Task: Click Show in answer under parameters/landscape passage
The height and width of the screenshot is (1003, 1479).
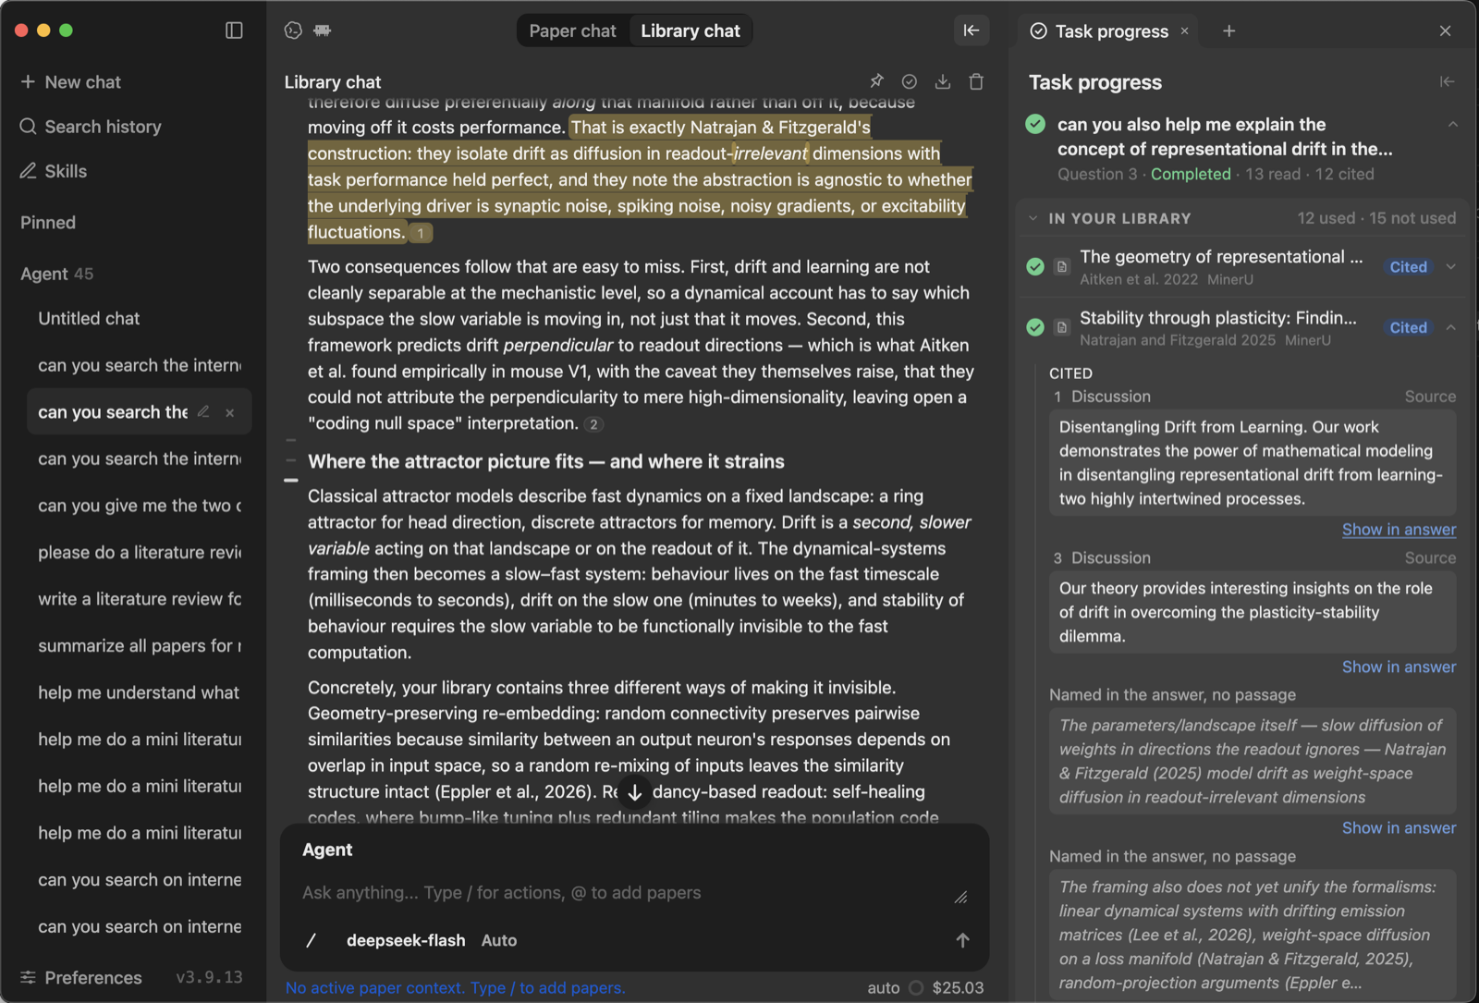Action: pyautogui.click(x=1399, y=828)
